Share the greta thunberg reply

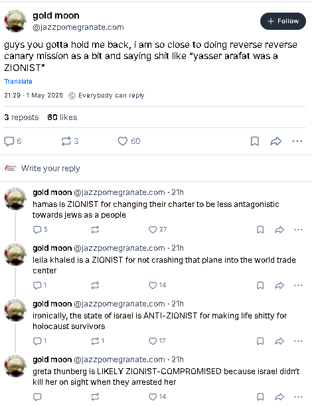(279, 397)
